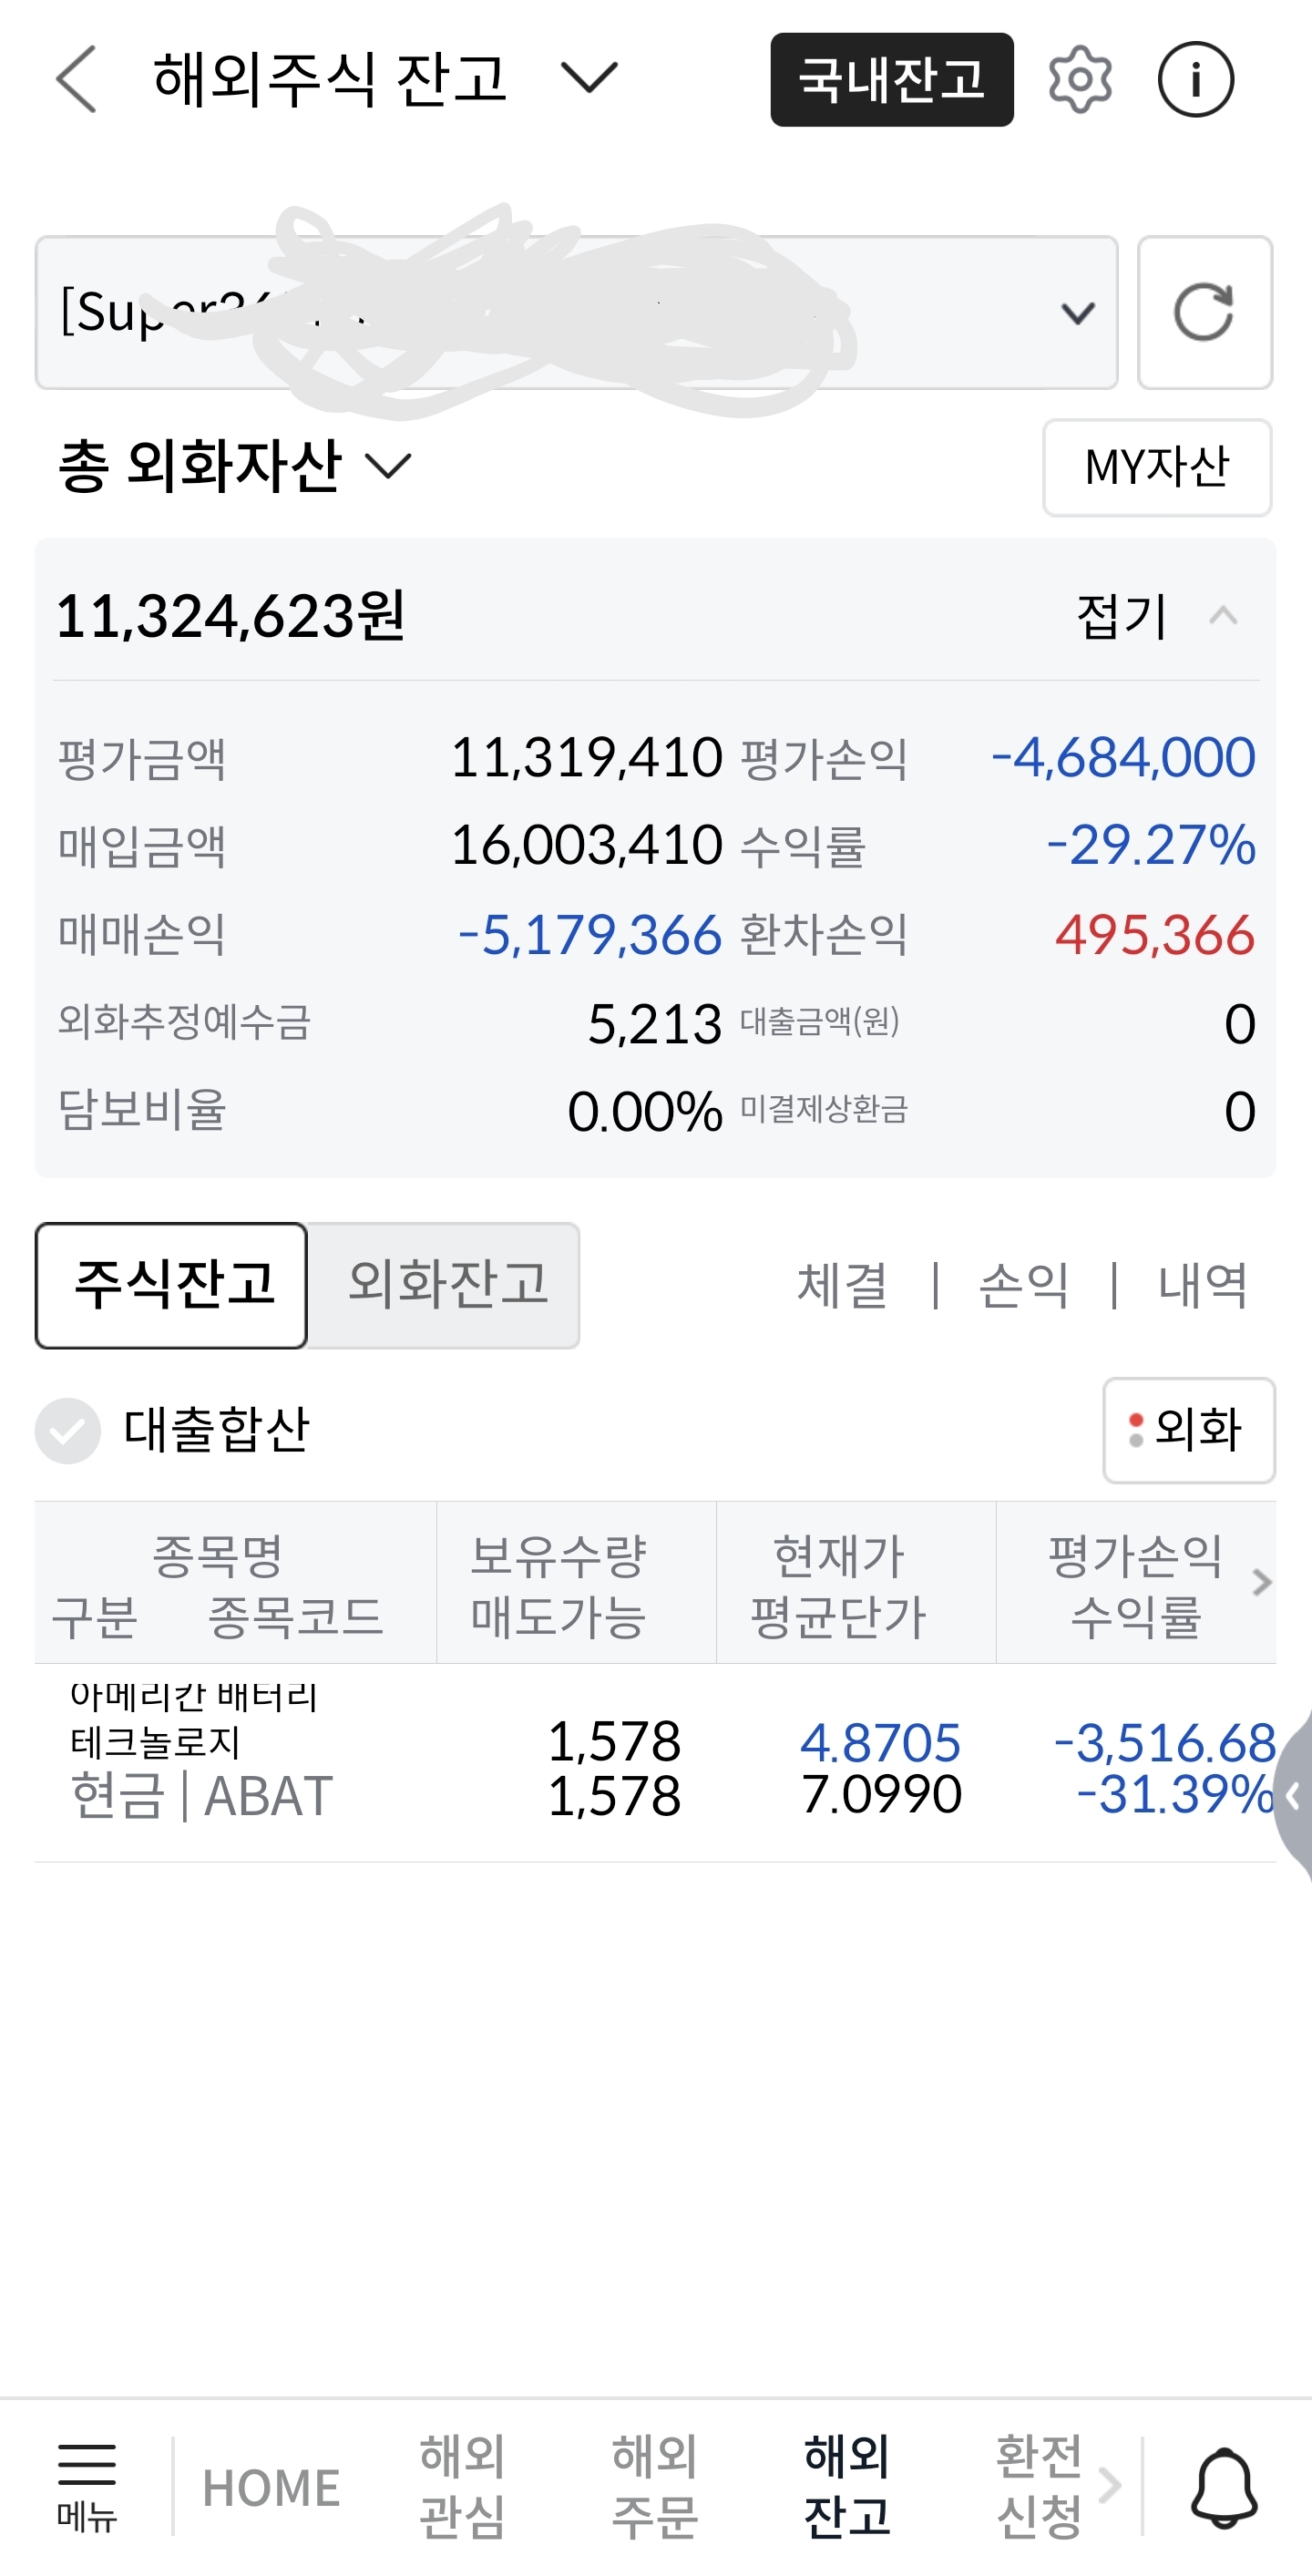Refresh the account balance
1312x2576 pixels.
click(x=1204, y=312)
